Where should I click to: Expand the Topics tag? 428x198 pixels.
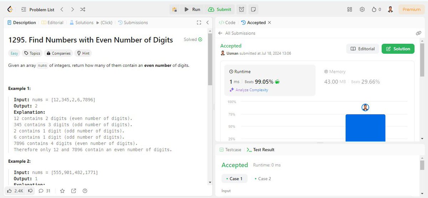point(32,53)
